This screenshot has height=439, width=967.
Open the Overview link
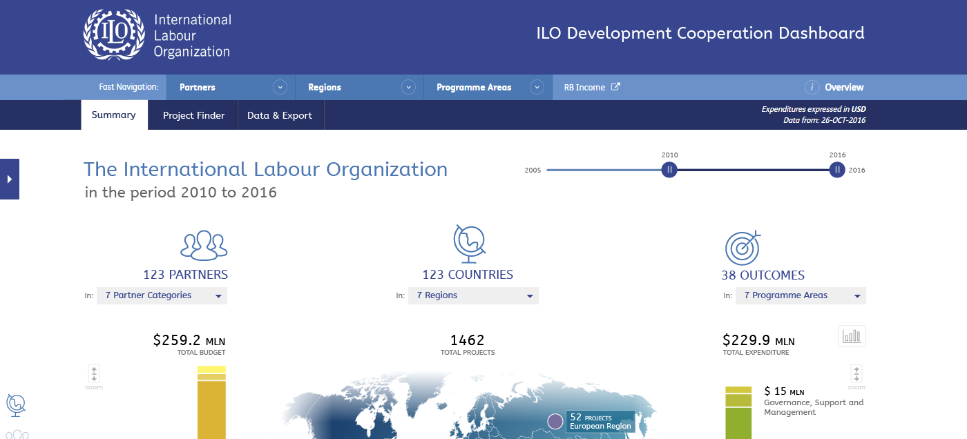[x=844, y=87]
